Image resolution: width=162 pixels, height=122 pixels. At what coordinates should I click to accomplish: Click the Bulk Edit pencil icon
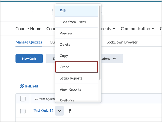(22, 86)
